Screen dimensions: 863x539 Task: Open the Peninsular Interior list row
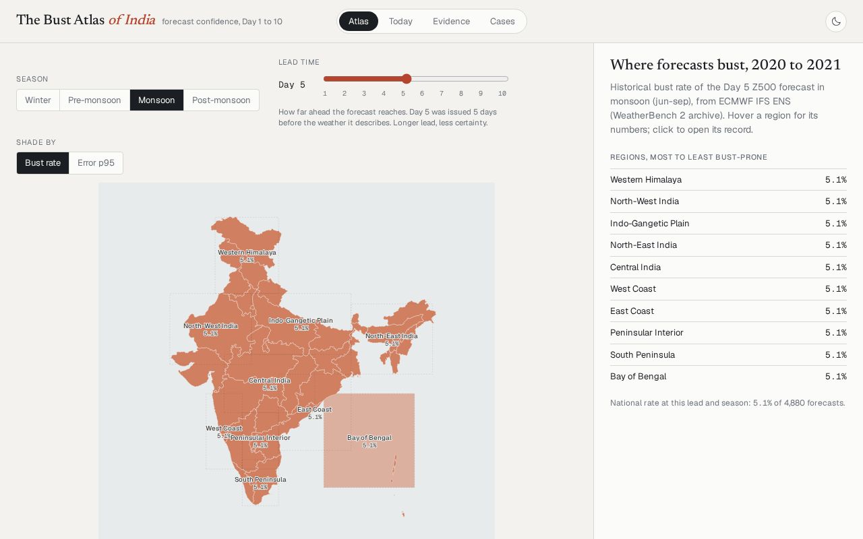click(x=728, y=333)
